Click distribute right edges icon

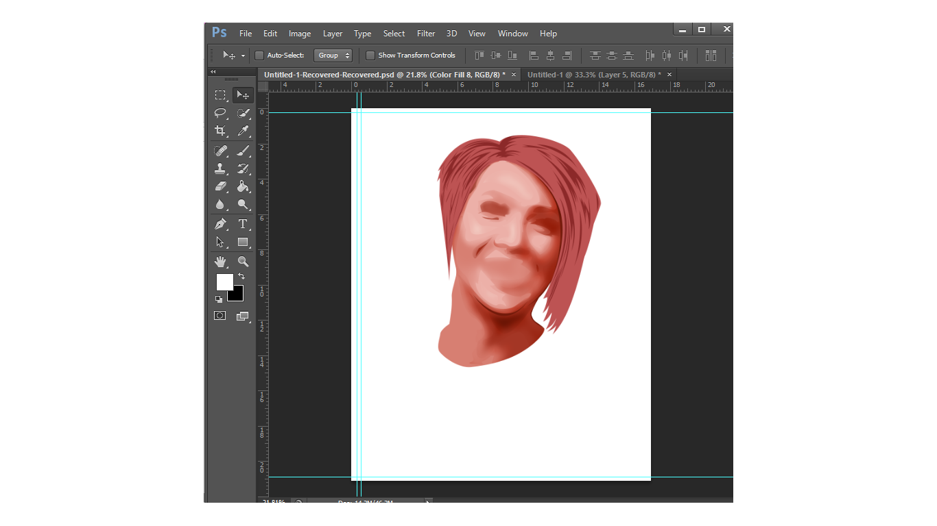[683, 55]
